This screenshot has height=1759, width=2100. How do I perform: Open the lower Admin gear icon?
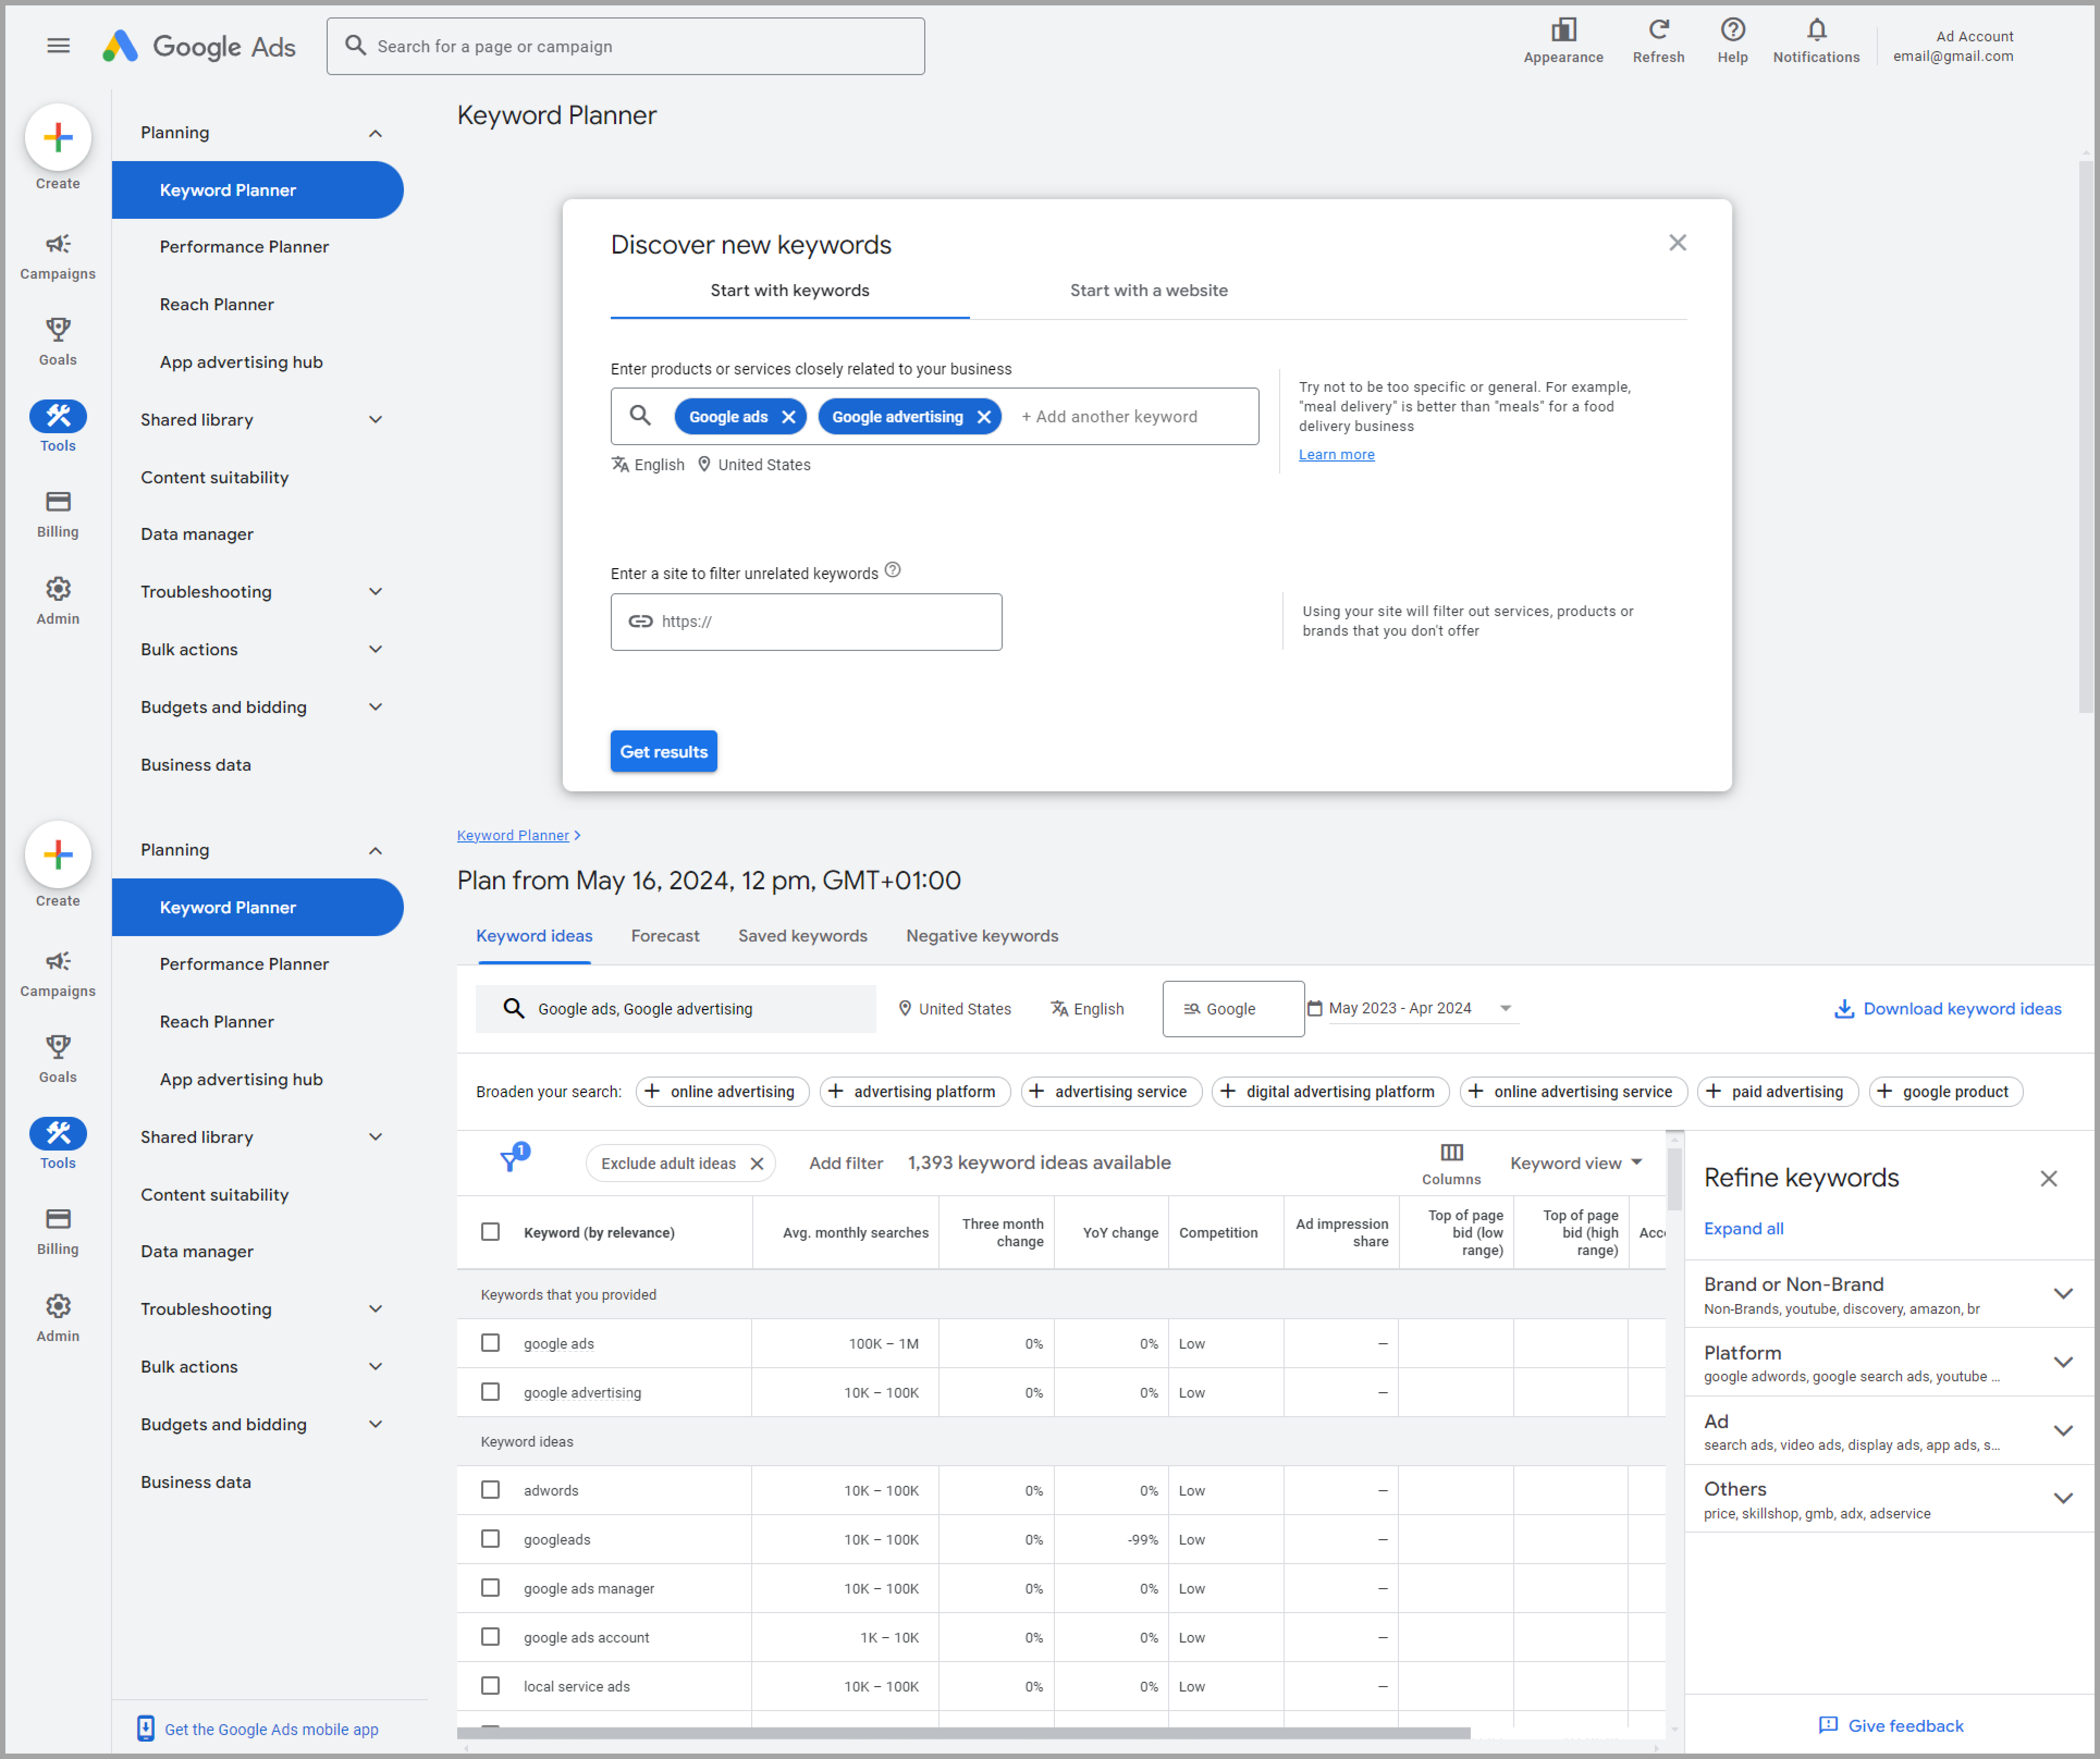pyautogui.click(x=58, y=1306)
